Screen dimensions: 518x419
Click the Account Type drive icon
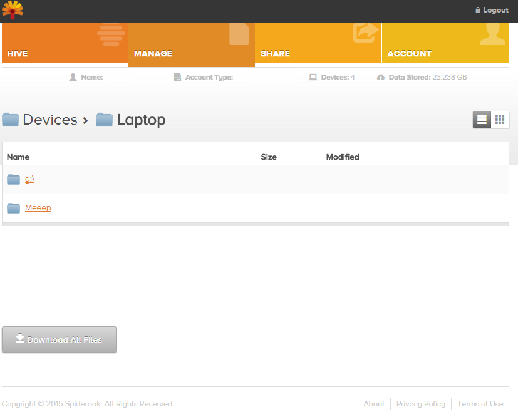177,77
